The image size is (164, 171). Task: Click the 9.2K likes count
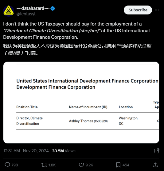pos(89,165)
